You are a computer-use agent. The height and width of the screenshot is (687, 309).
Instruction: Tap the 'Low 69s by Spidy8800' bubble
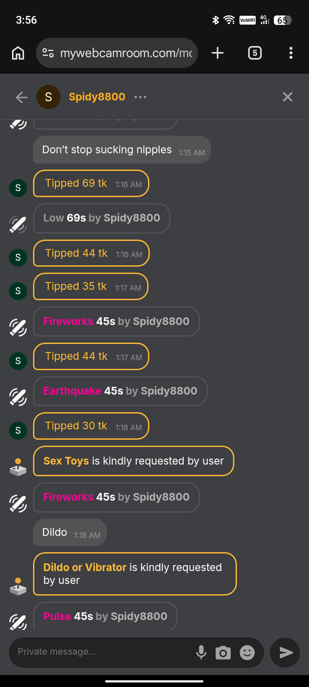[x=102, y=218]
